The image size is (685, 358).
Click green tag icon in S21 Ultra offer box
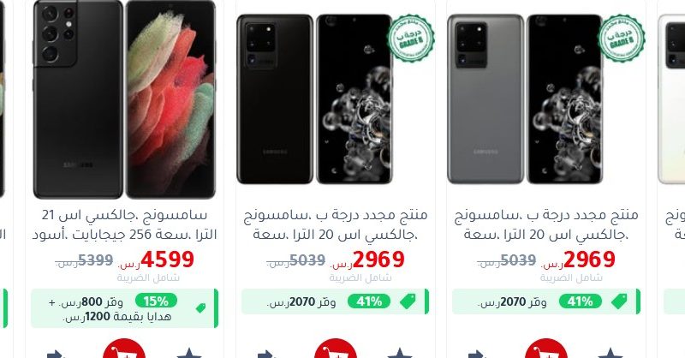[200, 308]
